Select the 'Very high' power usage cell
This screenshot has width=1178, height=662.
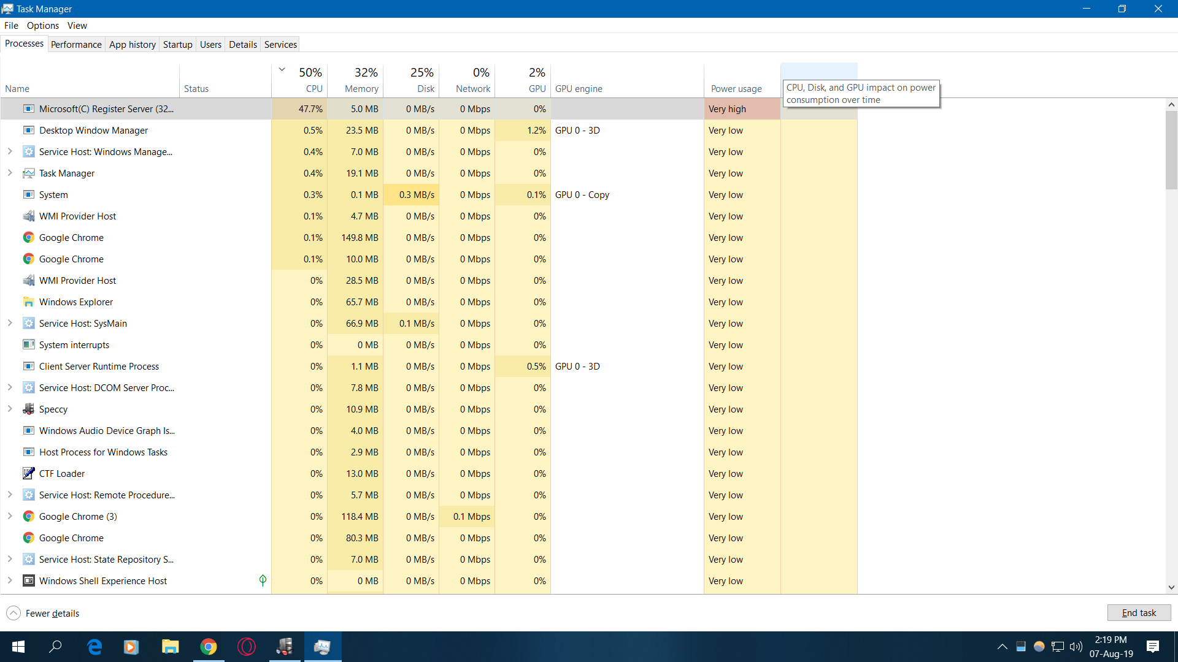point(742,108)
